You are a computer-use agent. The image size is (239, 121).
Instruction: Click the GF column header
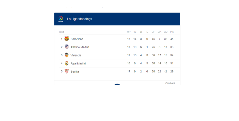(x=153, y=32)
